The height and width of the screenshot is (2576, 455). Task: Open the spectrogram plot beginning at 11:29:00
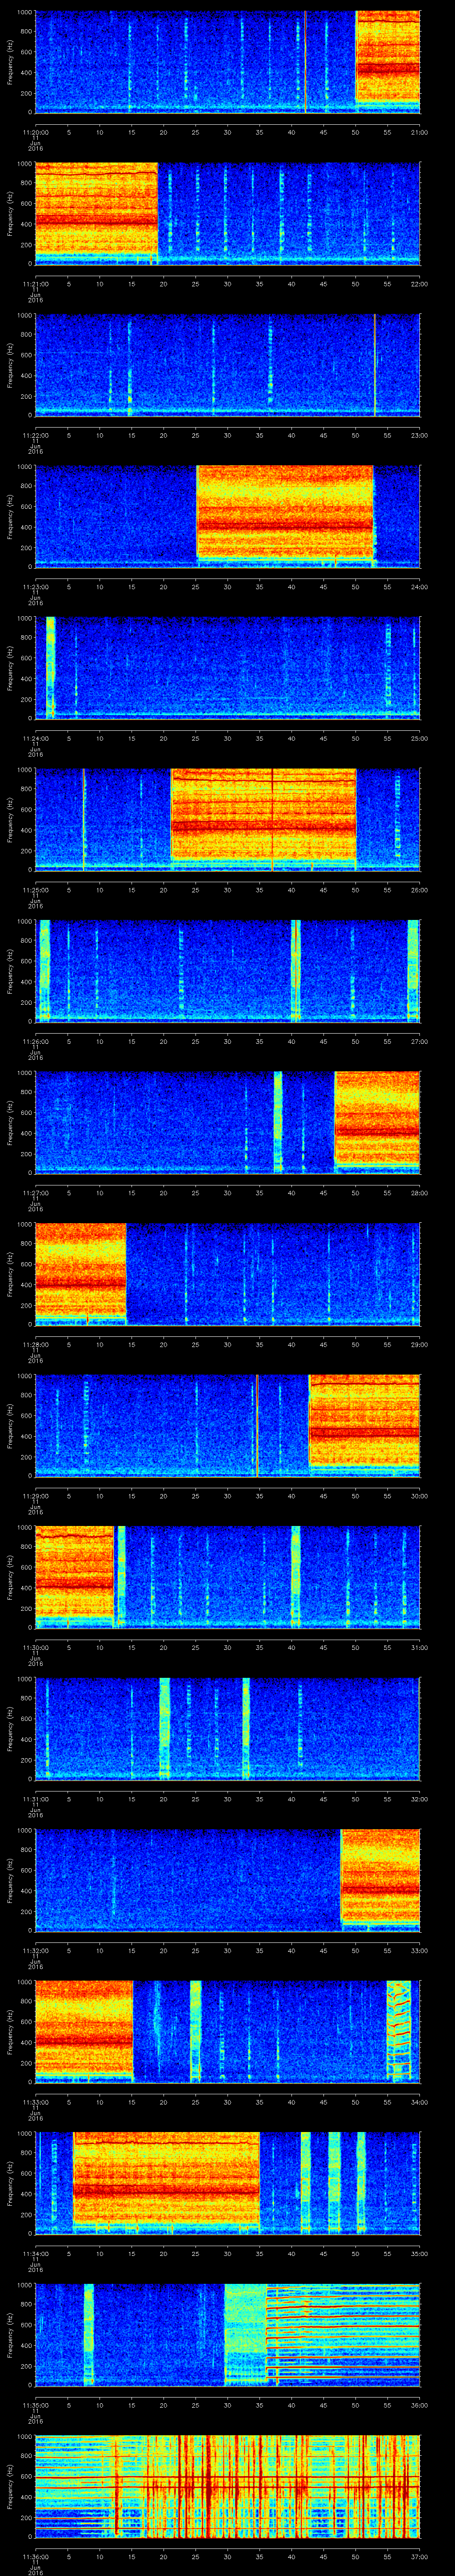pos(227,1425)
